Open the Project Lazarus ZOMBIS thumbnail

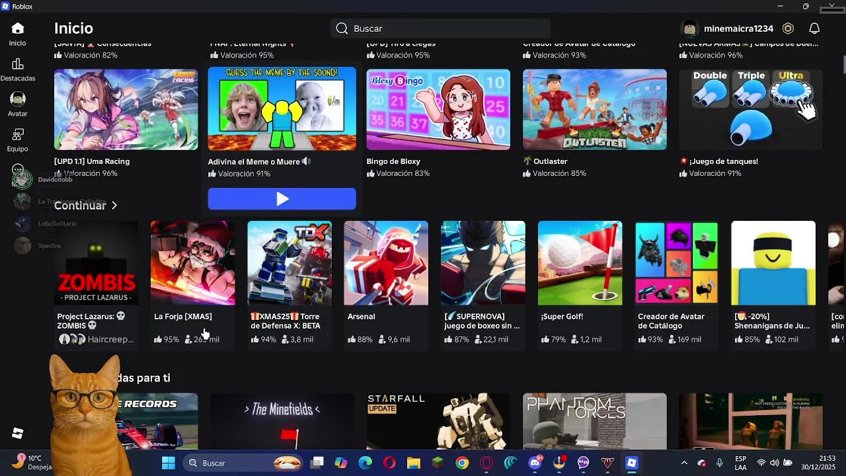[x=96, y=263]
